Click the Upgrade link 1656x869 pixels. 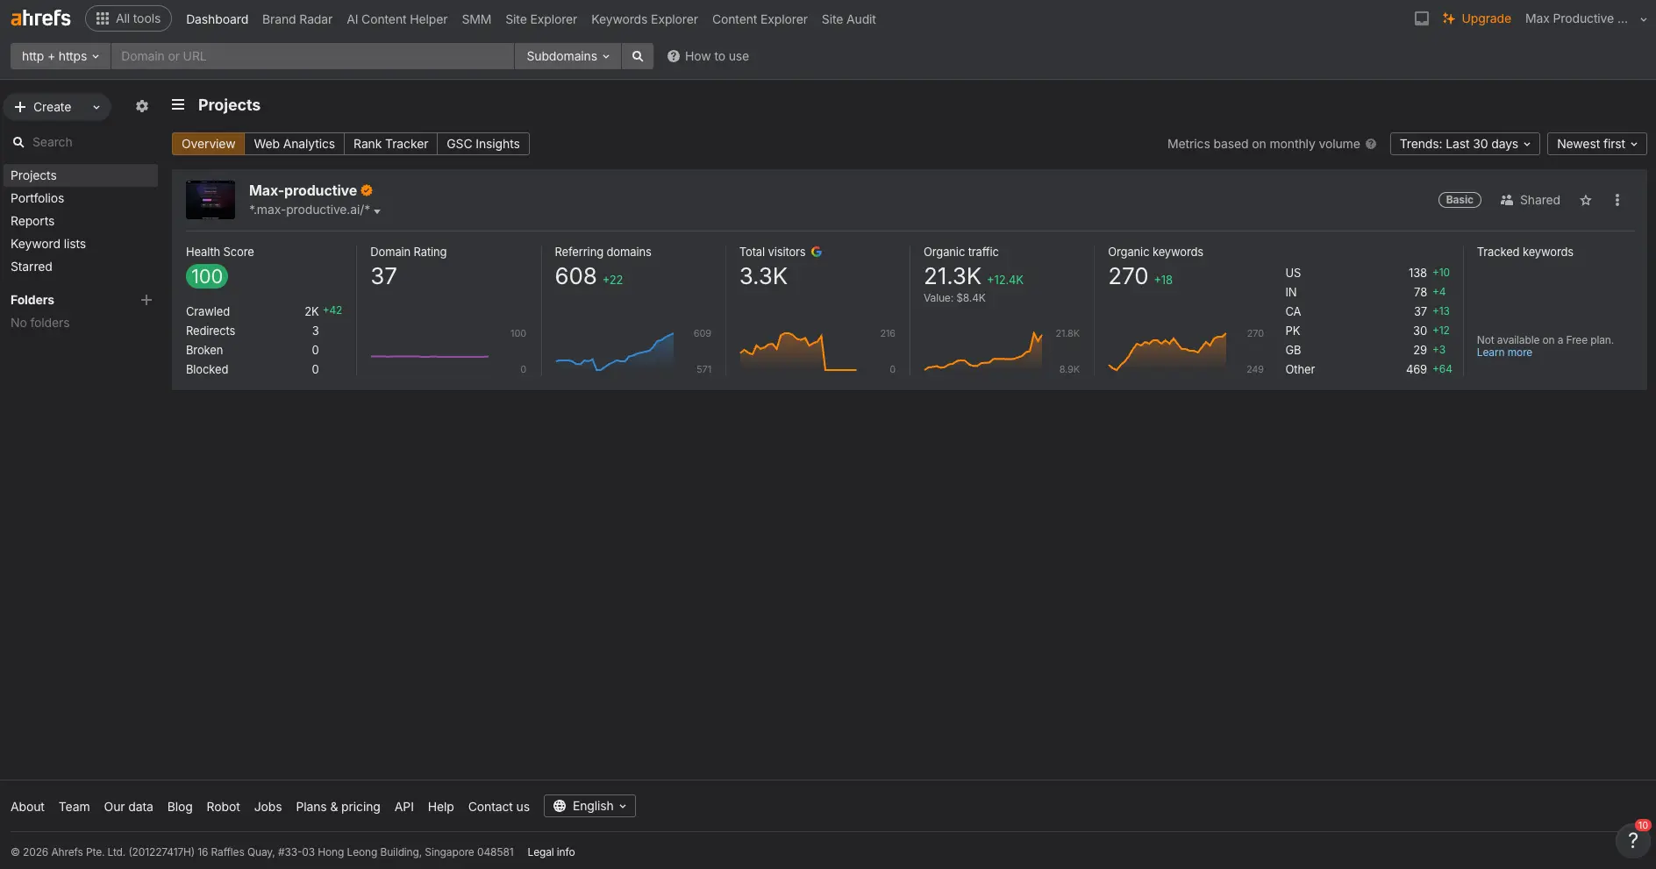point(1477,18)
